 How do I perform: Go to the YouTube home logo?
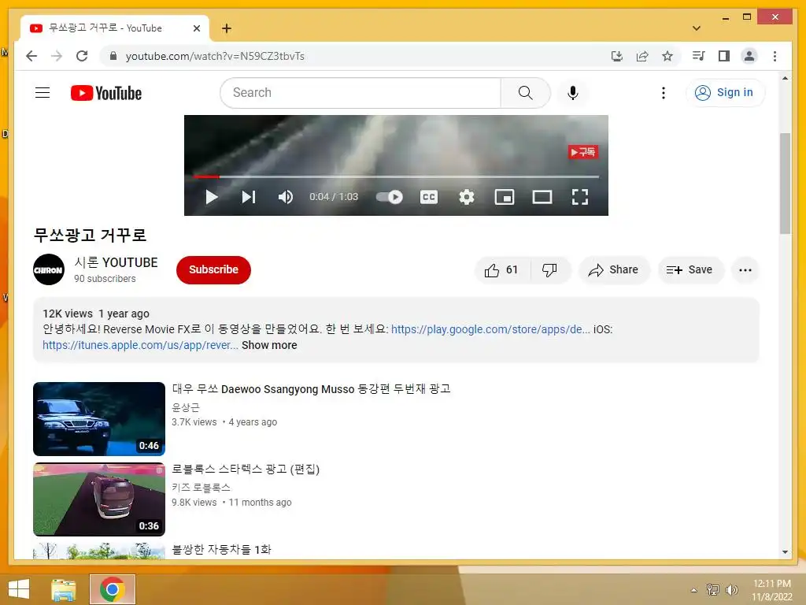click(x=106, y=93)
